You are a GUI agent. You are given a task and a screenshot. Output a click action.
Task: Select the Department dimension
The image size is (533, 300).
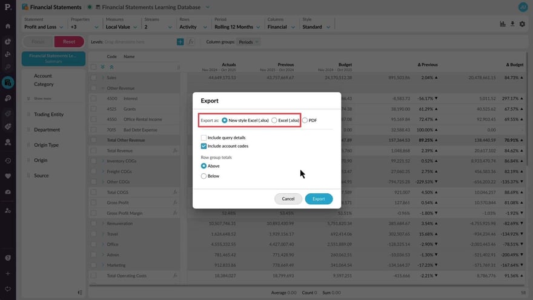(x=47, y=130)
